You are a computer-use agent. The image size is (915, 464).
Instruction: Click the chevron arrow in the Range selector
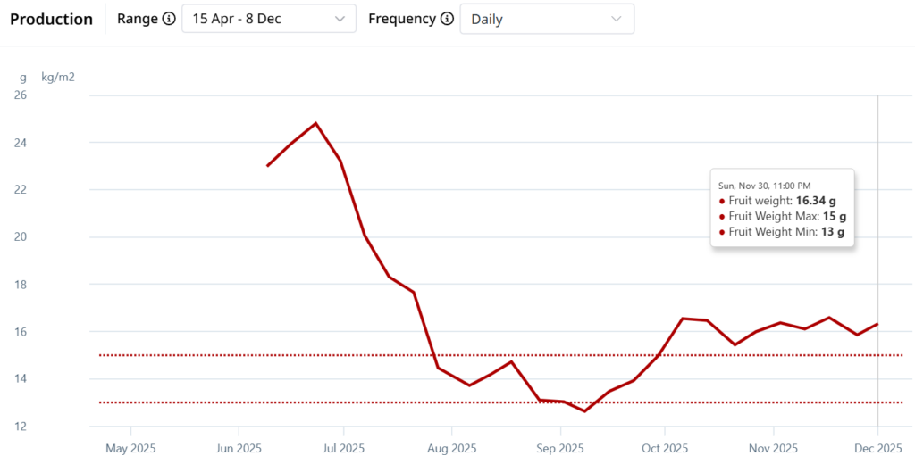point(339,19)
